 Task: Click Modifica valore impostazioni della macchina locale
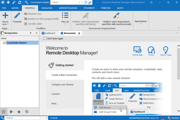pos(116,19)
